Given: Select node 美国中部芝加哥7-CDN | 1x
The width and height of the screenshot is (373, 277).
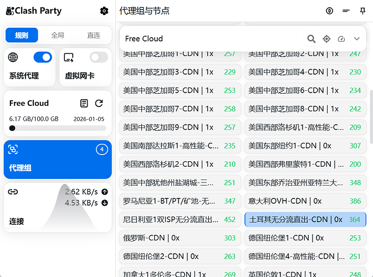Looking at the screenshot, I should [180, 109].
